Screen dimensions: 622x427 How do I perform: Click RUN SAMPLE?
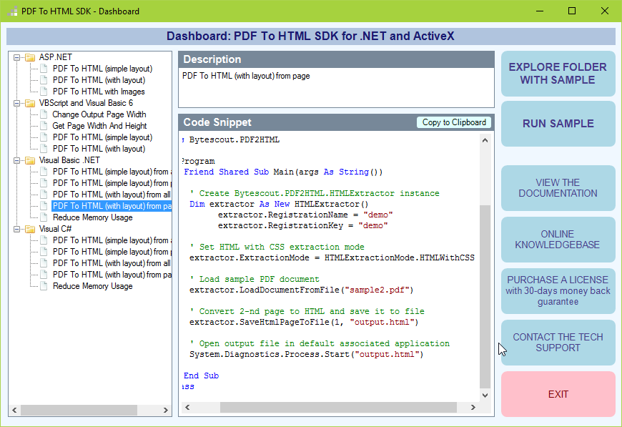coord(558,123)
